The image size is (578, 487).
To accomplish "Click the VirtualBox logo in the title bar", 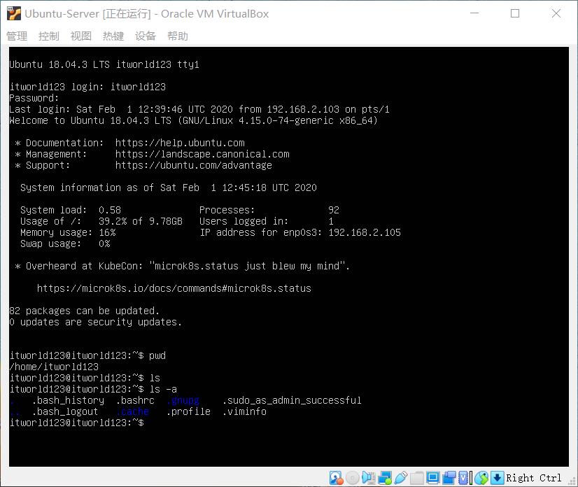I will (13, 13).
